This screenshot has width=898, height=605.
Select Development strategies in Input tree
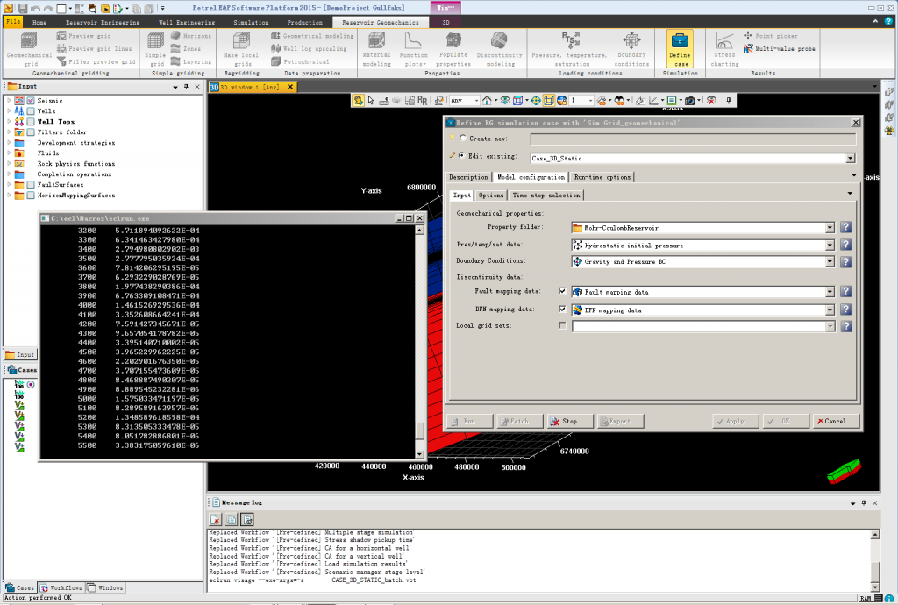[75, 143]
